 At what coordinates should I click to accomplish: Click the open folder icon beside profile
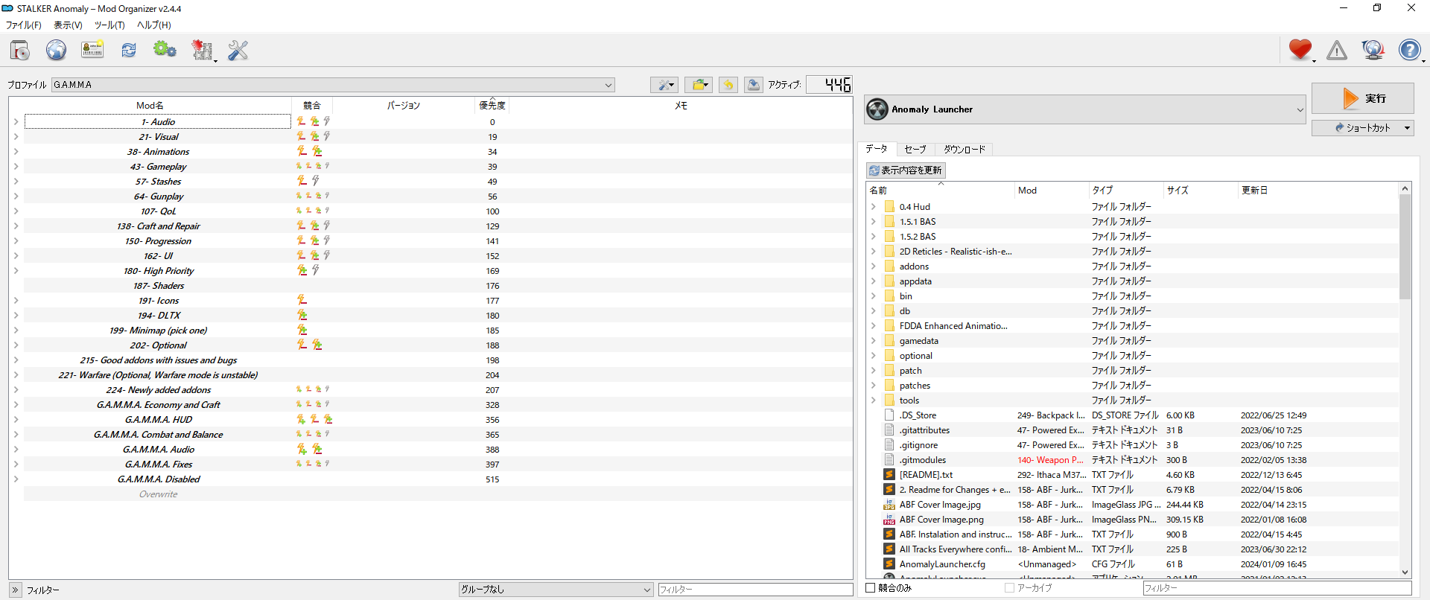tap(699, 85)
